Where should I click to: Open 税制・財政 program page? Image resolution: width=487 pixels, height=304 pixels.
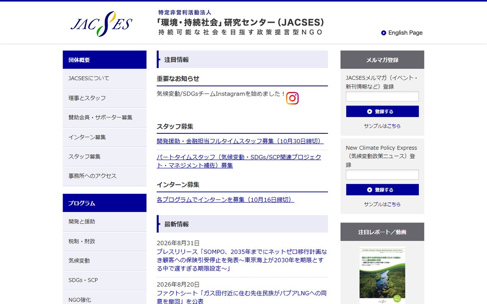tap(104, 241)
